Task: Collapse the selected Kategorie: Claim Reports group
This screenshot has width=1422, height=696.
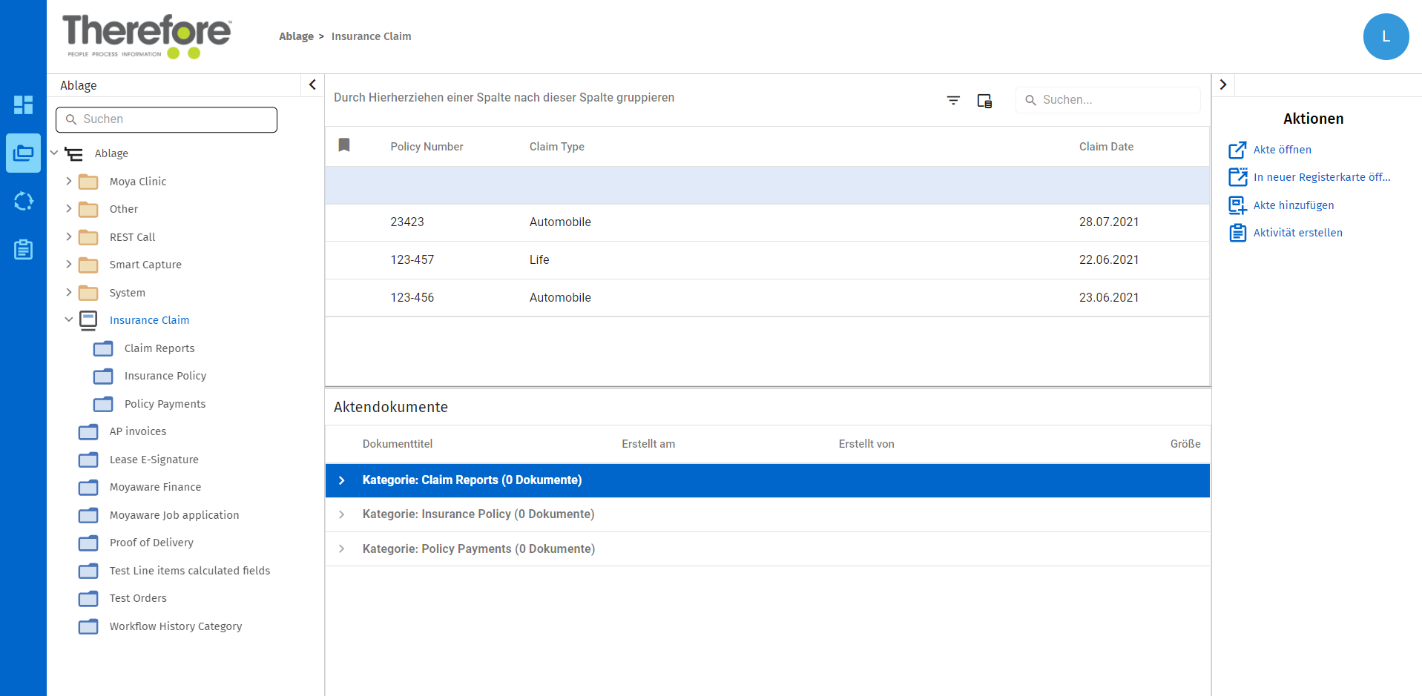Action: pyautogui.click(x=342, y=480)
